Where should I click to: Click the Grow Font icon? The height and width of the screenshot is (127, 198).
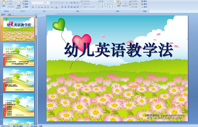pos(52,3)
